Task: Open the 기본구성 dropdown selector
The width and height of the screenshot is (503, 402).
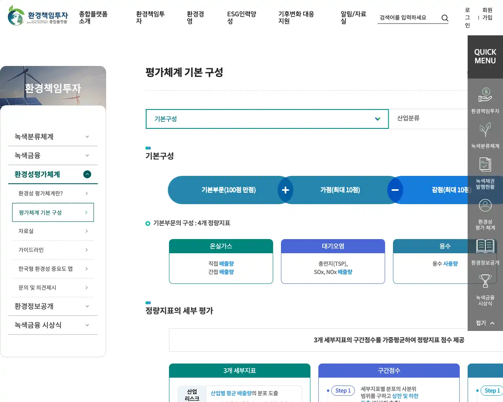Action: pos(267,119)
